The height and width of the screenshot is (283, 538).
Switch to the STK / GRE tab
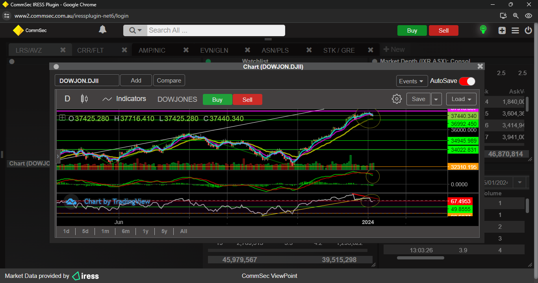click(339, 50)
